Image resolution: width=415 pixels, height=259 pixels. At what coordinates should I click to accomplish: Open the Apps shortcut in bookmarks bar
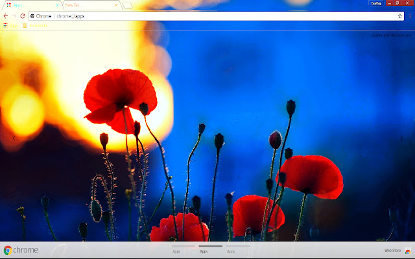(11, 25)
